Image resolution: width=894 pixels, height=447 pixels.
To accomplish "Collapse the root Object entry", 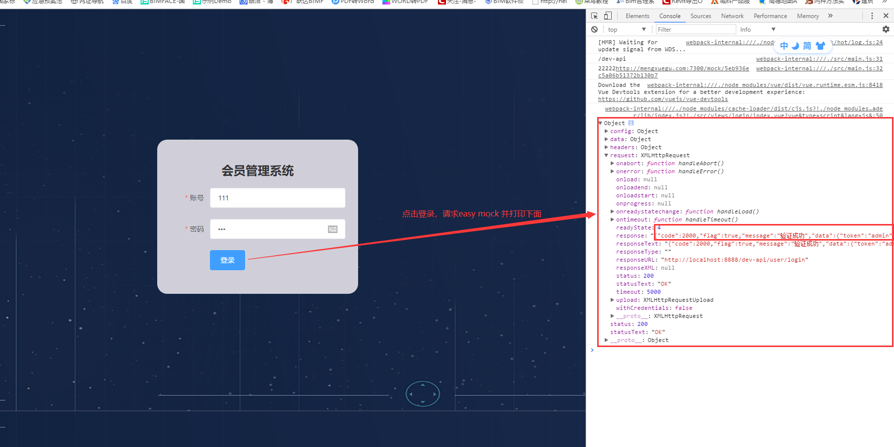I will (x=600, y=123).
